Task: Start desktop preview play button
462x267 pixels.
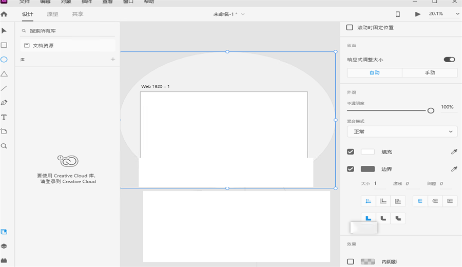Action: point(417,14)
